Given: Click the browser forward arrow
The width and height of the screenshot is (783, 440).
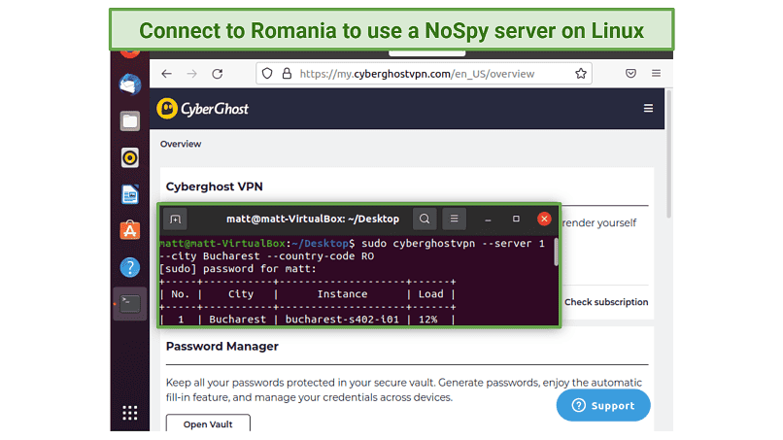Looking at the screenshot, I should (191, 74).
